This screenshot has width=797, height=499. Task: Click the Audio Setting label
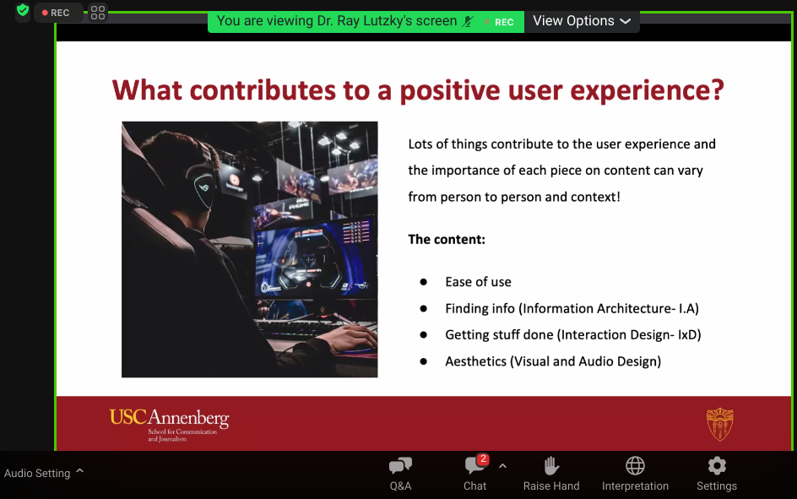(x=37, y=473)
